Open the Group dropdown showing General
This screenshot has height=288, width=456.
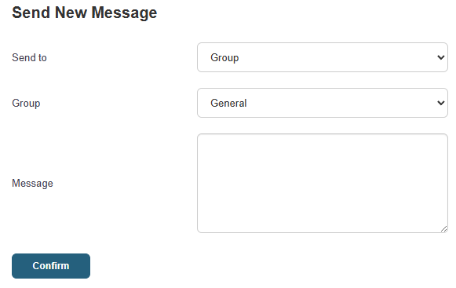[323, 103]
